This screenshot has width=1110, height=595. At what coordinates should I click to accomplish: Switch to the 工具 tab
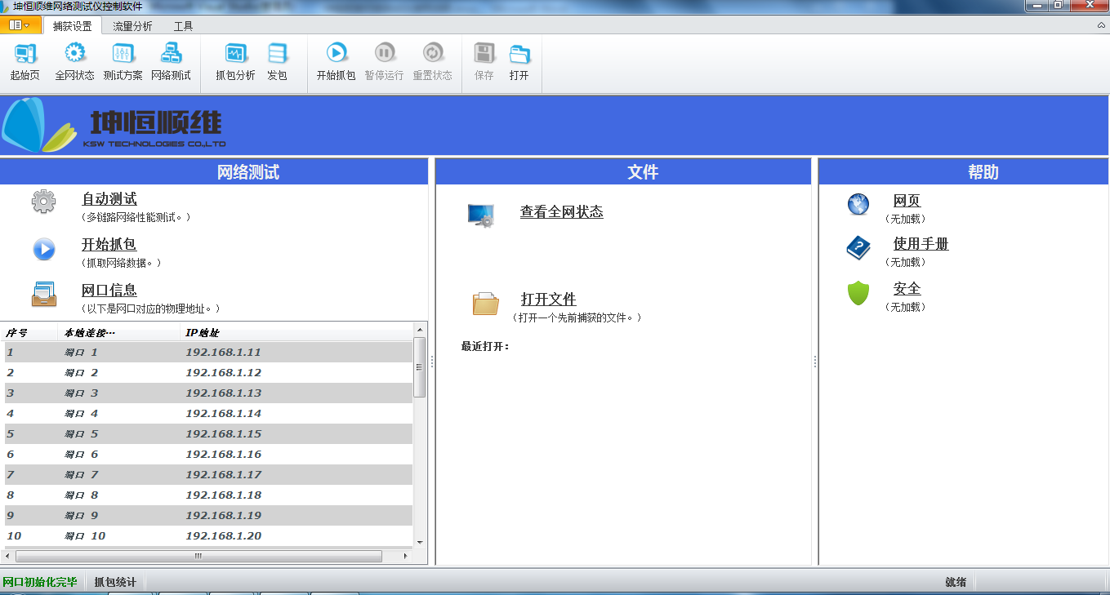click(183, 26)
